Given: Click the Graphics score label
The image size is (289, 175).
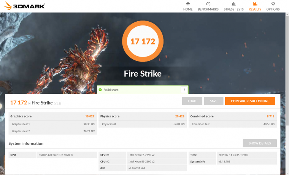Looking at the screenshot, I should click(21, 116).
